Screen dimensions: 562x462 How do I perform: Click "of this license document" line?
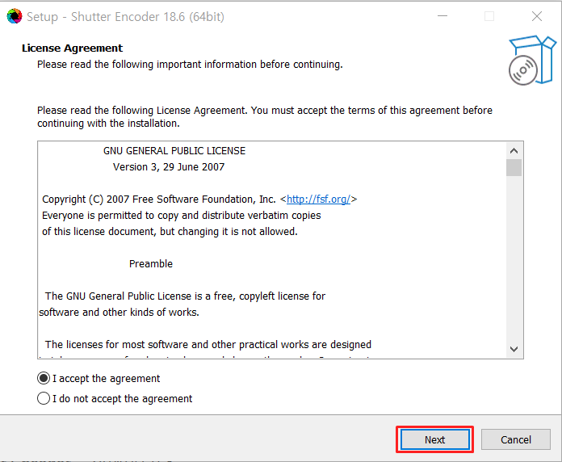[x=170, y=232]
